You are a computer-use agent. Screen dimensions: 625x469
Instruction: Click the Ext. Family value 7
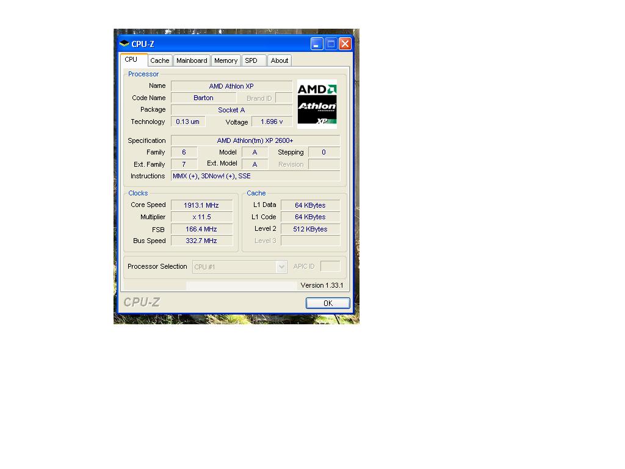click(x=184, y=164)
